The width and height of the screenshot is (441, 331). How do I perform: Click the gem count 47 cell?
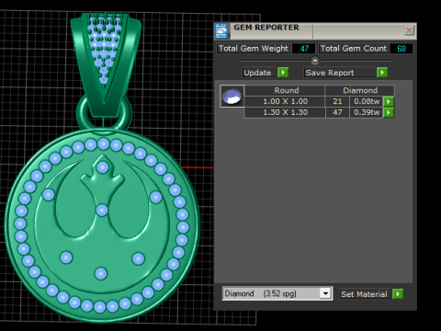pyautogui.click(x=337, y=112)
